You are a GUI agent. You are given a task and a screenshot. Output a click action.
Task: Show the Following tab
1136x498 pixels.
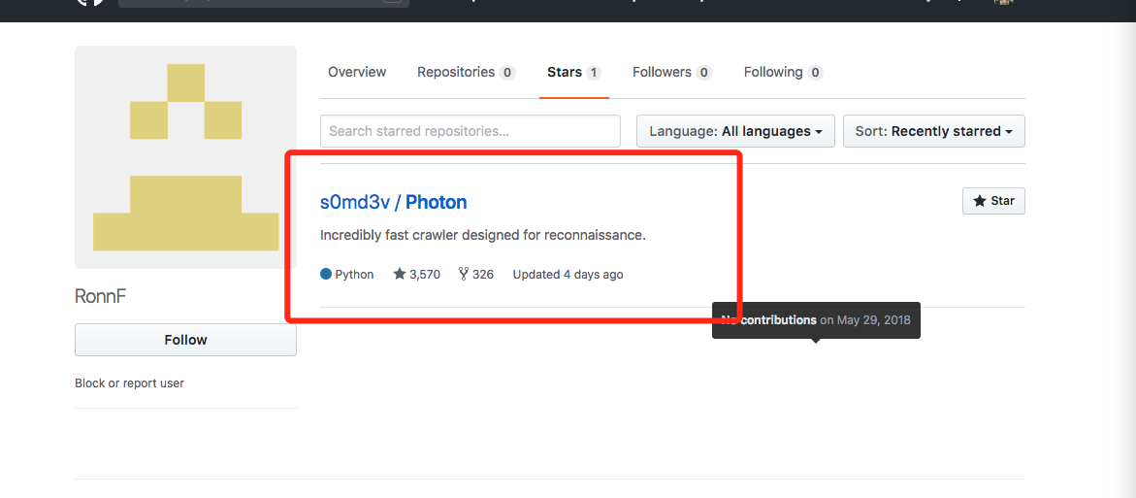click(x=783, y=72)
